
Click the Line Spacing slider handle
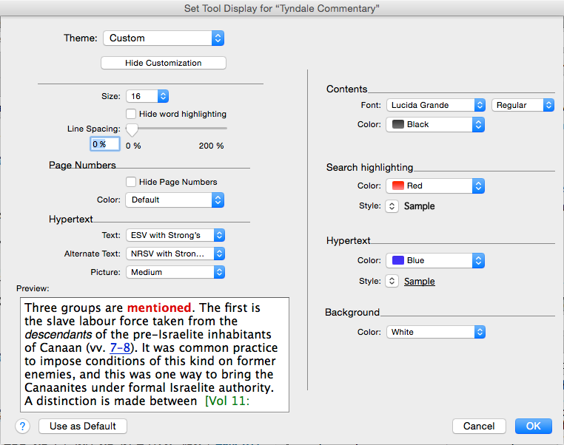(x=132, y=129)
